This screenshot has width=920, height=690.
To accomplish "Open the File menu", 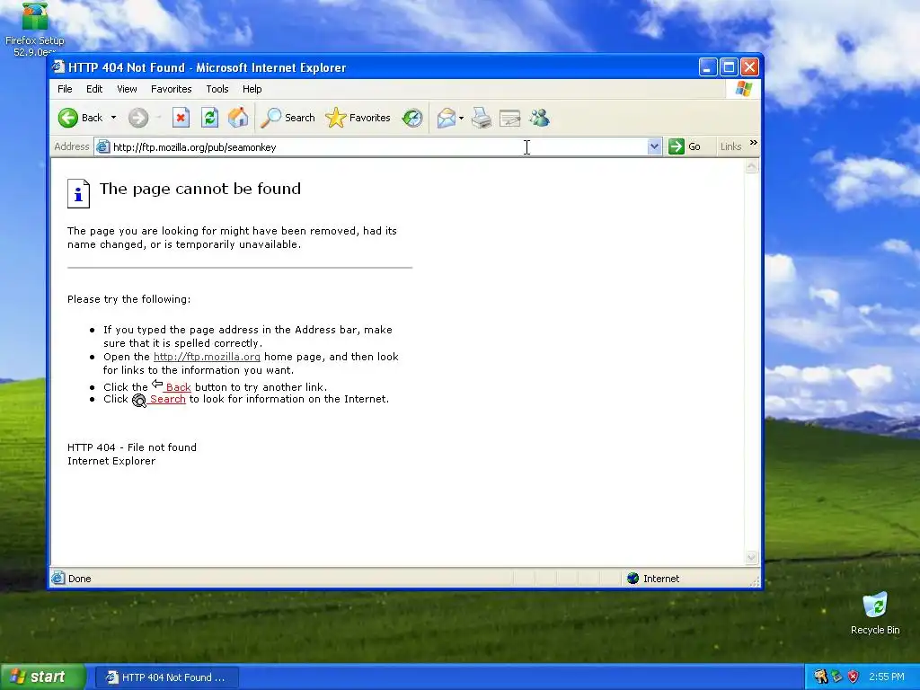I will 65,89.
